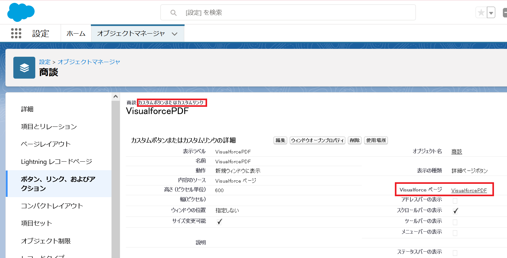The image size is (507, 258).
Task: Click the メニューバーの表示 checkbox
Action: click(455, 233)
